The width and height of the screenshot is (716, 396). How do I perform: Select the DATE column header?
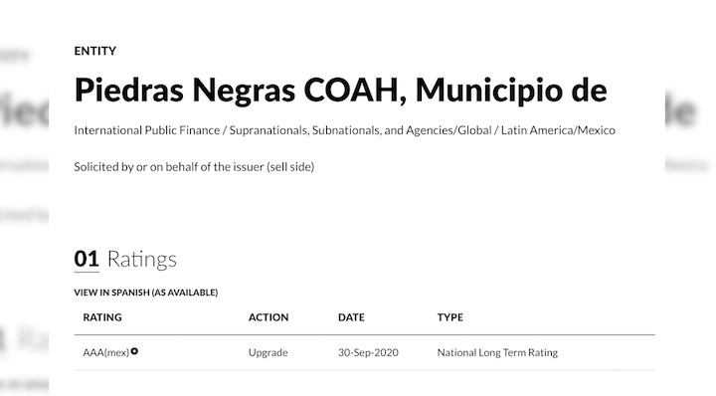coord(351,317)
